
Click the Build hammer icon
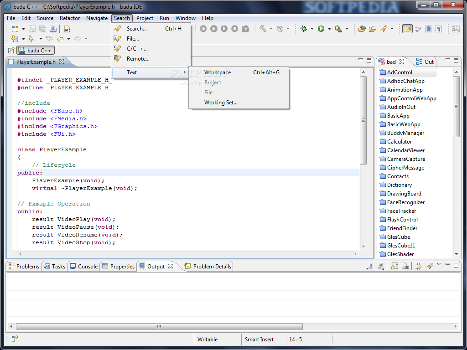tap(263, 29)
